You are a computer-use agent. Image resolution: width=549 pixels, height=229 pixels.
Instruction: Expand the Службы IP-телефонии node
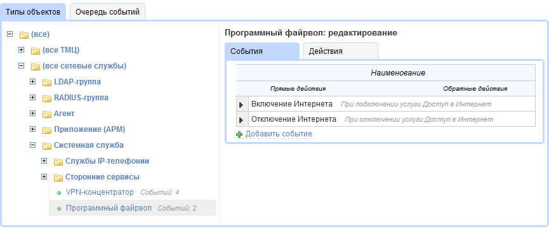tap(44, 160)
